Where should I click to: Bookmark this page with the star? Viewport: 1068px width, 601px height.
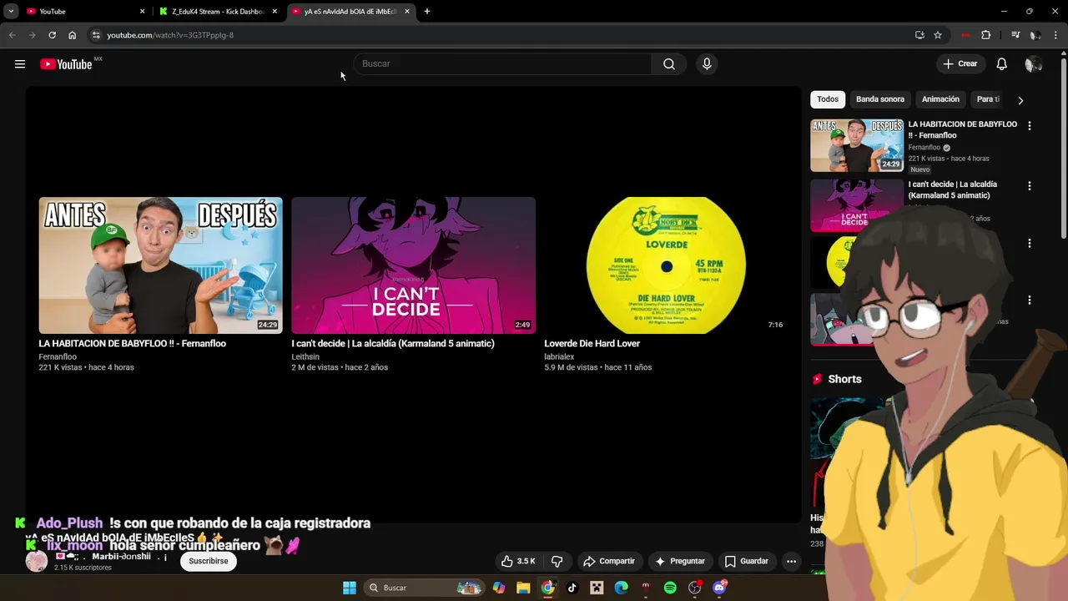click(938, 35)
